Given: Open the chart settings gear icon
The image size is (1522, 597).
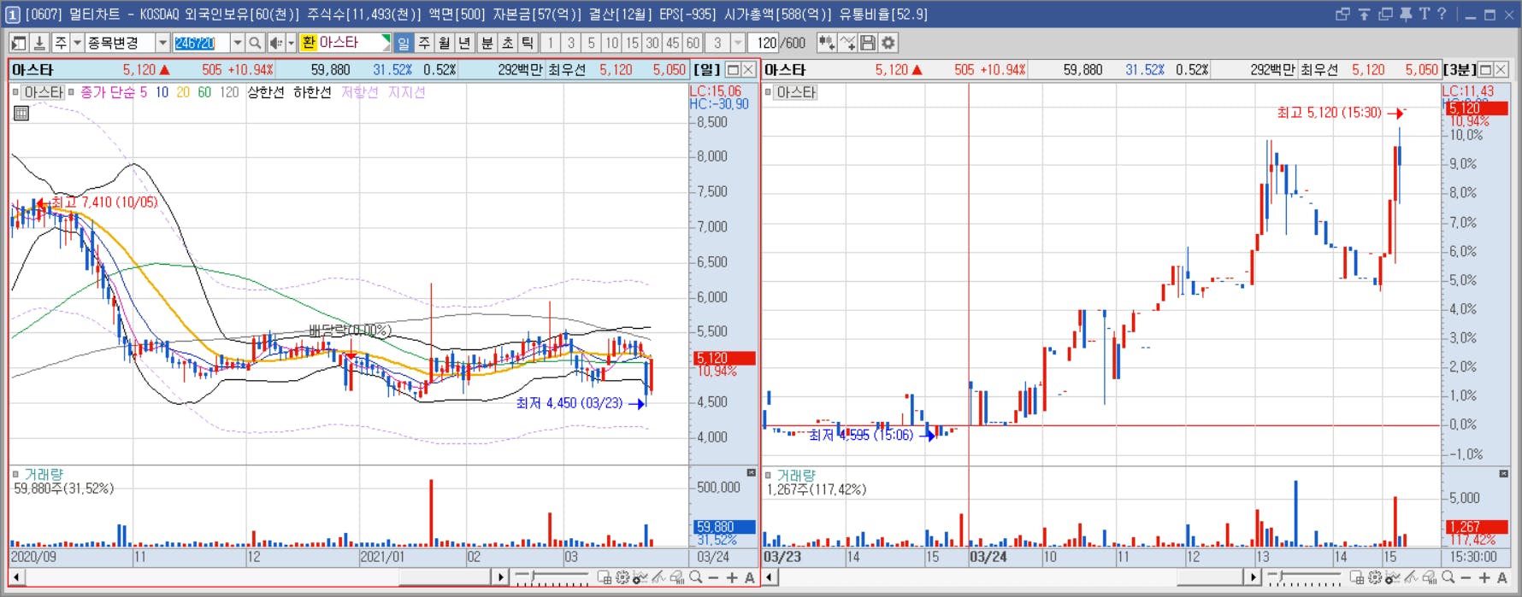Looking at the screenshot, I should 888,43.
